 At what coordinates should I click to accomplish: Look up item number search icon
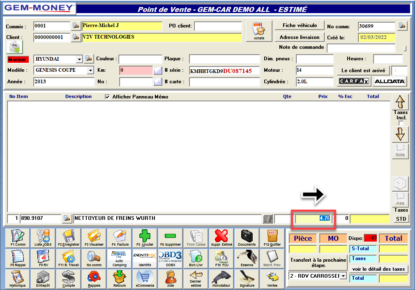coord(67,219)
